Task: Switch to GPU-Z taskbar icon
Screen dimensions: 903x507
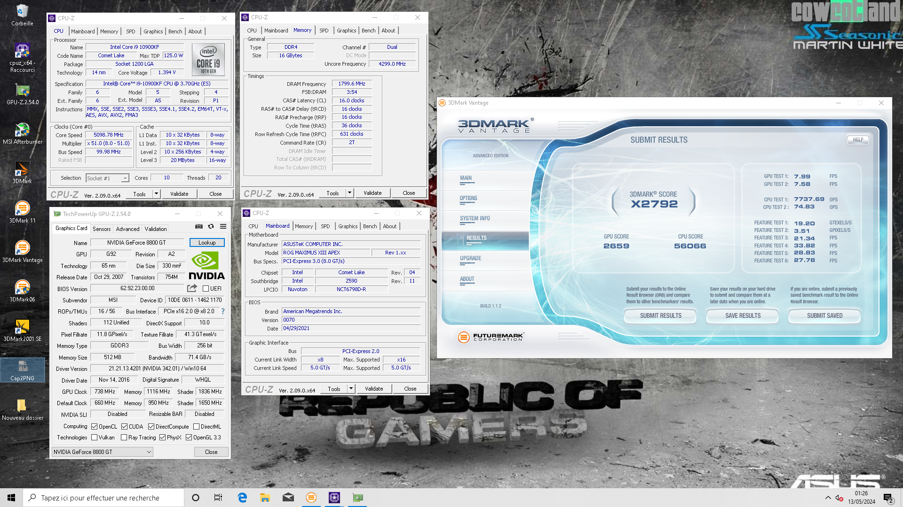Action: point(357,498)
